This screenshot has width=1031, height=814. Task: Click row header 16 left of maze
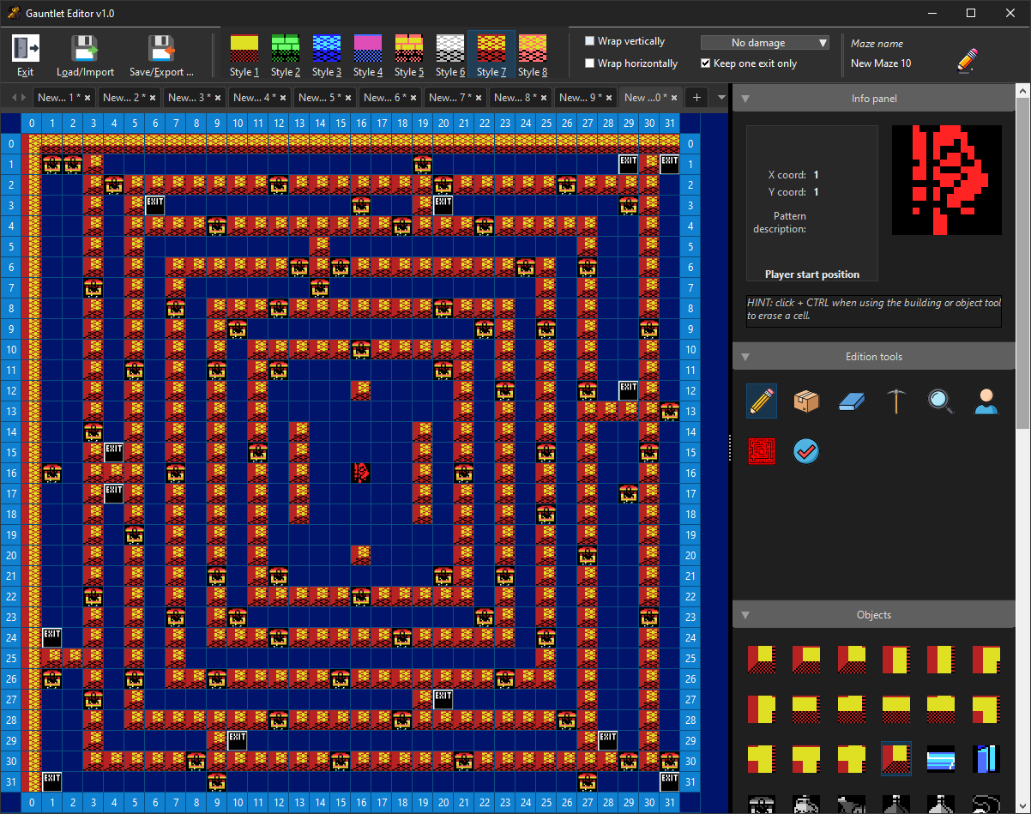coord(11,472)
